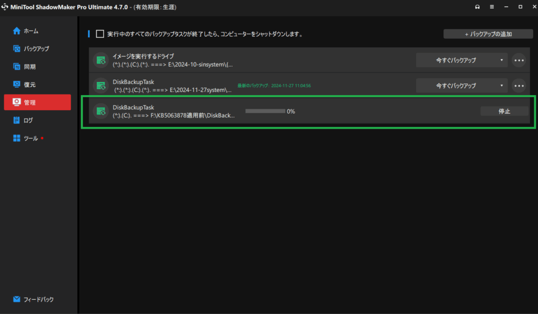Click task name イメージを実行するドライブ
This screenshot has width=538, height=314.
pyautogui.click(x=143, y=56)
